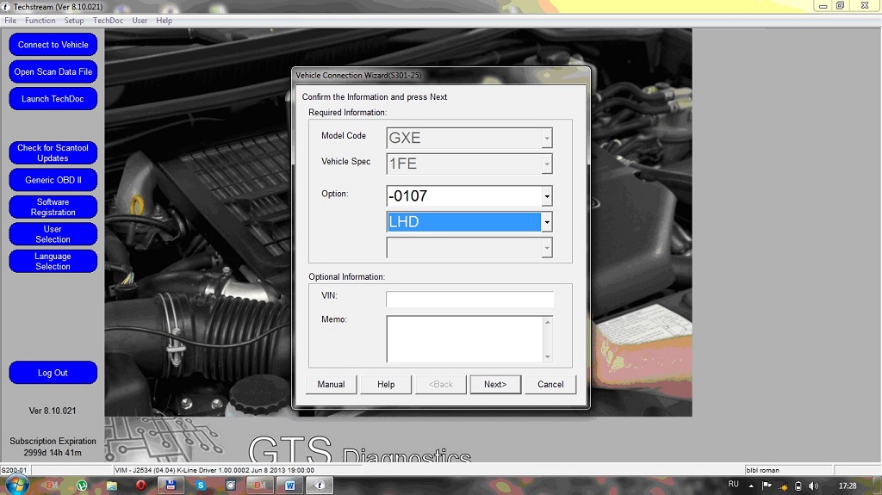Click the wizard Help button
The height and width of the screenshot is (495, 882).
[x=386, y=384]
